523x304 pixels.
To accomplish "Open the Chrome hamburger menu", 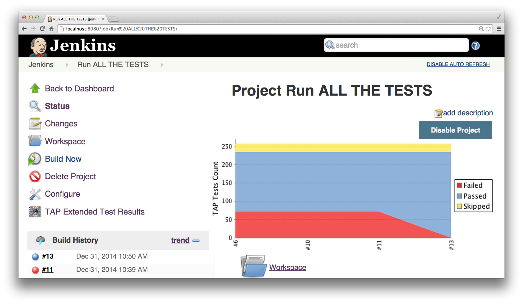I will [x=499, y=29].
